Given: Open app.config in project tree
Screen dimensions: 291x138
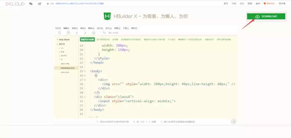Looking at the screenshot, I should 65,63.
